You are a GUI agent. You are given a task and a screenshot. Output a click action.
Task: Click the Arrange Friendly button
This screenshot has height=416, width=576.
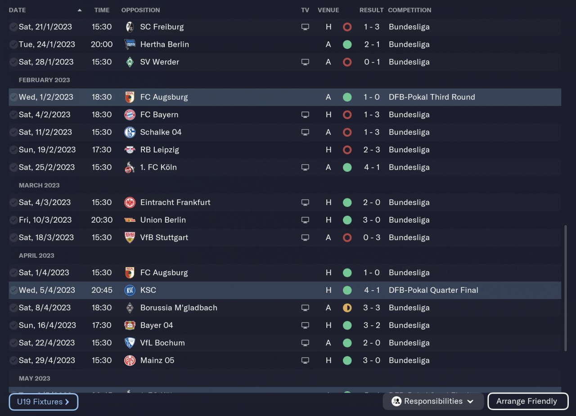pos(527,401)
